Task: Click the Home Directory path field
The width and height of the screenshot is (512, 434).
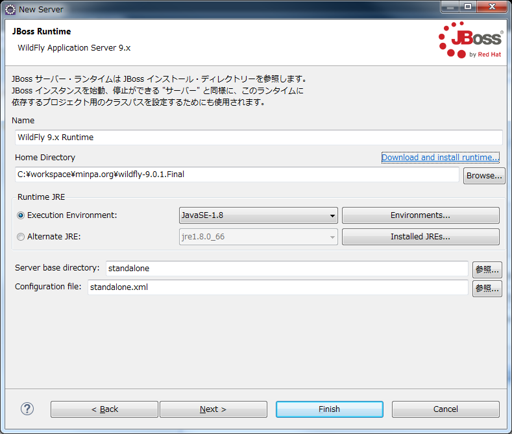Action: 237,175
